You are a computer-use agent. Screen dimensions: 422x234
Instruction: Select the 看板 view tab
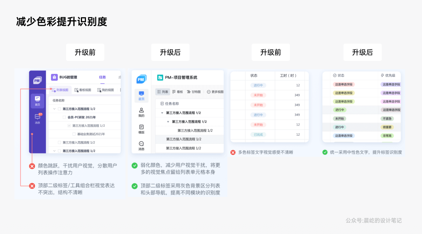coord(178,92)
